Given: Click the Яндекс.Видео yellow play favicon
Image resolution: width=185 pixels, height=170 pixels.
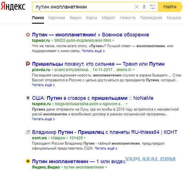Looking at the screenshot, I should click(28, 161).
